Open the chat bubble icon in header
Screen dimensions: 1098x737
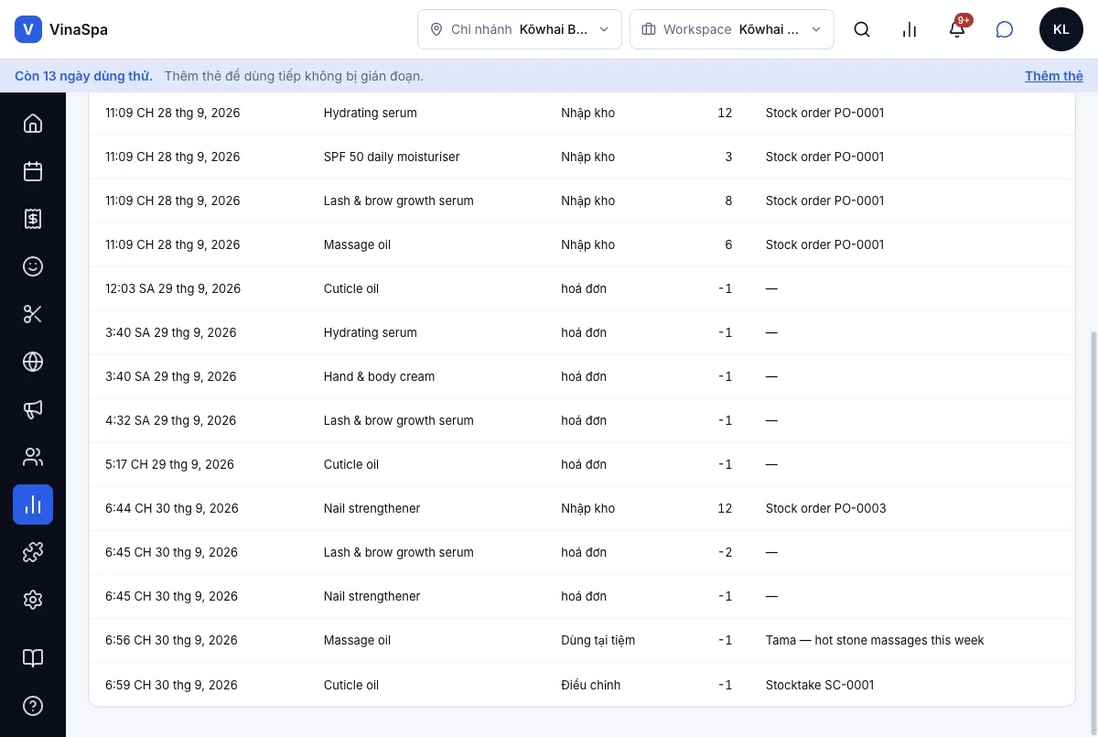tap(1005, 29)
